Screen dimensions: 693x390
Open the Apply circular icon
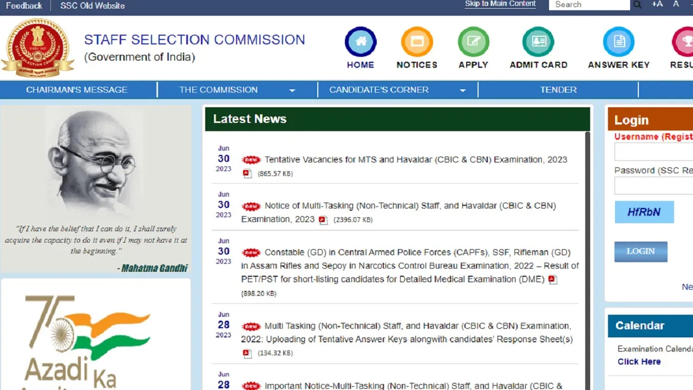tap(474, 42)
